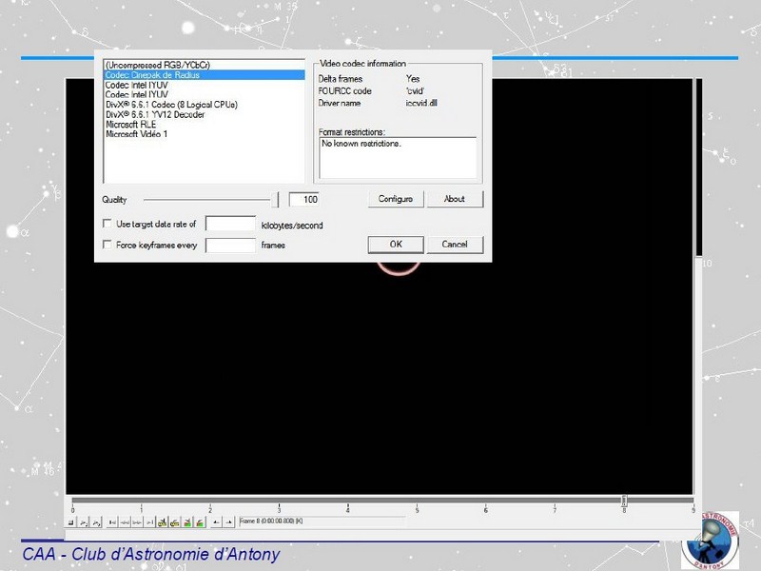The height and width of the screenshot is (571, 761).
Task: Click the About button
Action: click(x=454, y=199)
